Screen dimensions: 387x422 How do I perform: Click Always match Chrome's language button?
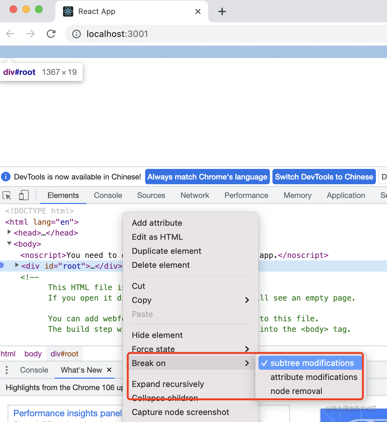pyautogui.click(x=208, y=177)
